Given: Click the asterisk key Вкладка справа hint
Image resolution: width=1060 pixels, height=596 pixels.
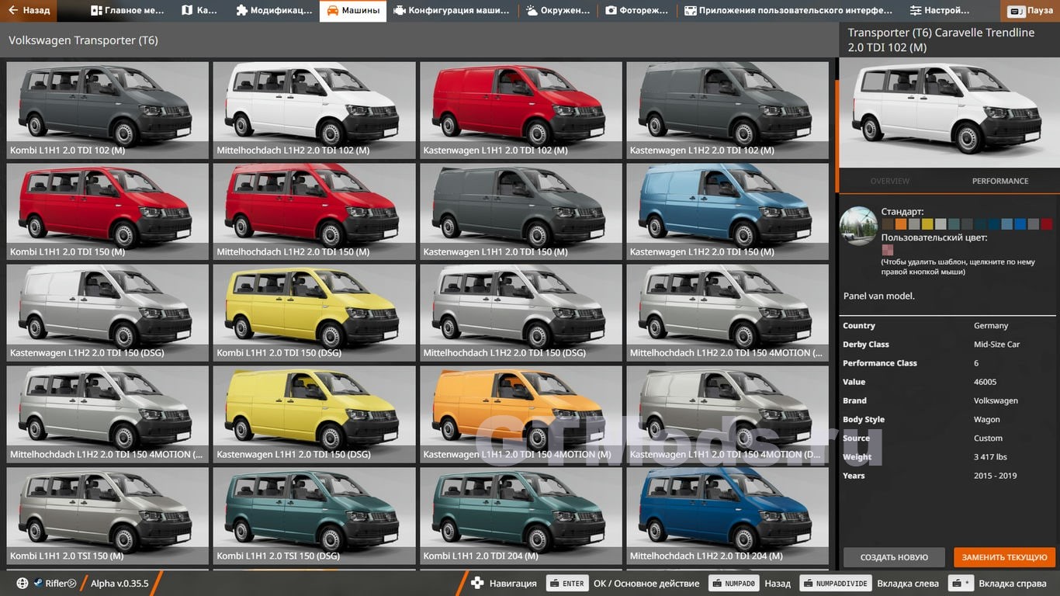Looking at the screenshot, I should [961, 584].
